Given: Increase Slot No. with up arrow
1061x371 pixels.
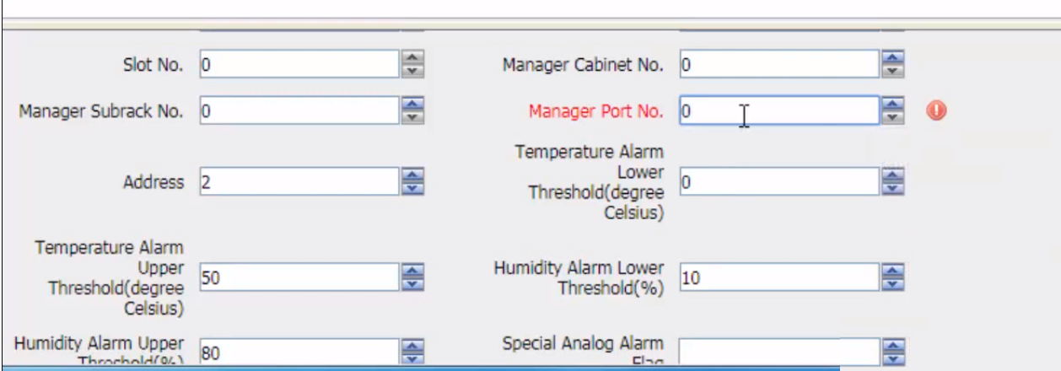Looking at the screenshot, I should pyautogui.click(x=412, y=58).
